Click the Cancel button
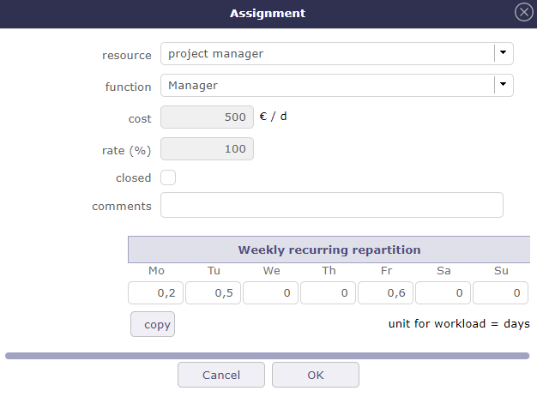This screenshot has width=537, height=397. click(x=221, y=375)
